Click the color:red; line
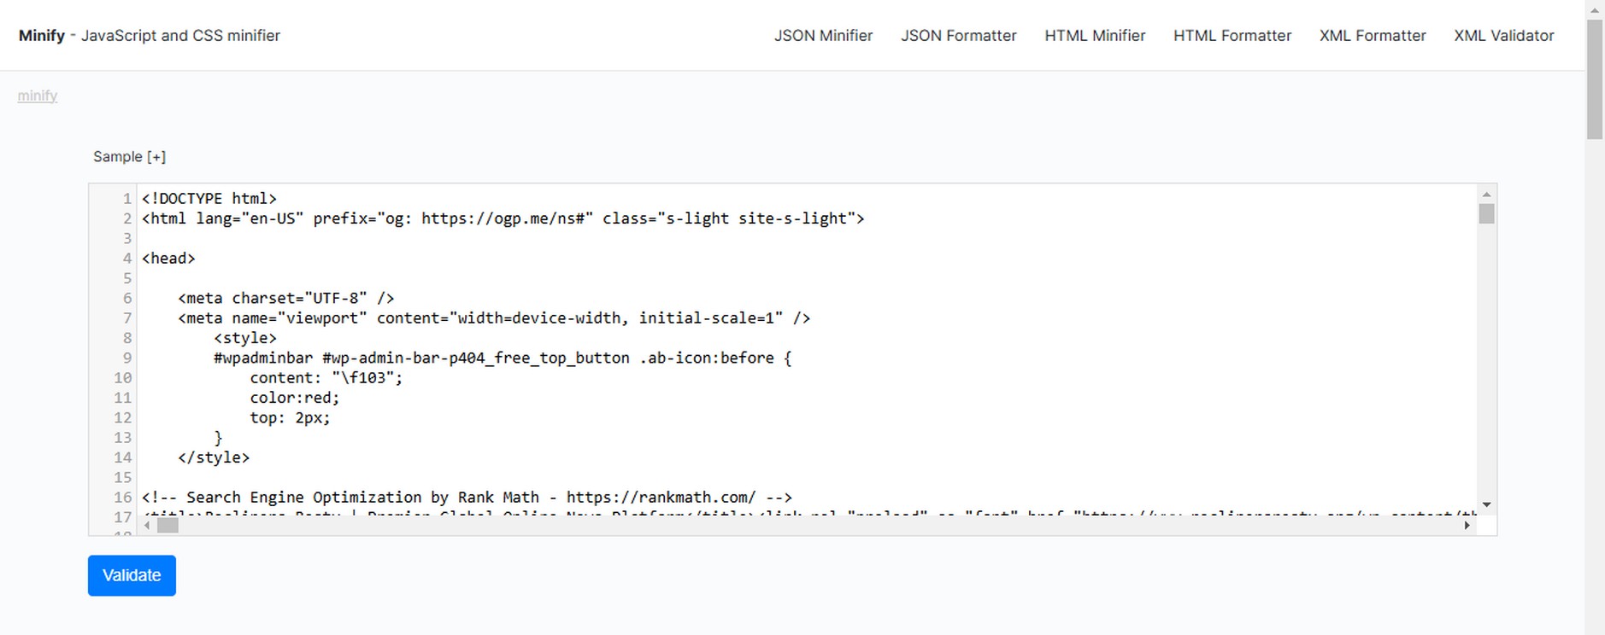 (295, 398)
